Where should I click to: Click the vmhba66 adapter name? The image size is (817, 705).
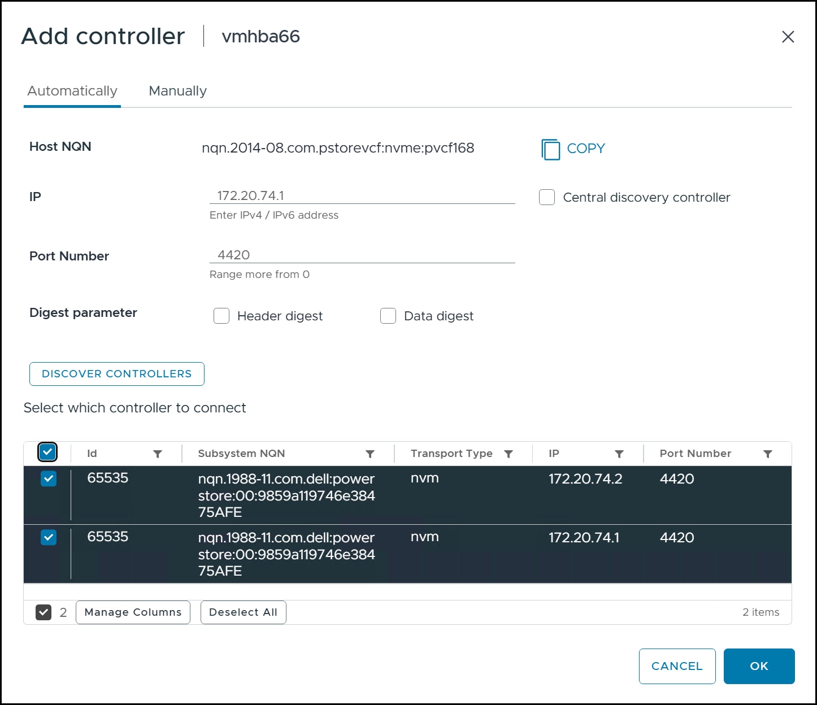260,37
